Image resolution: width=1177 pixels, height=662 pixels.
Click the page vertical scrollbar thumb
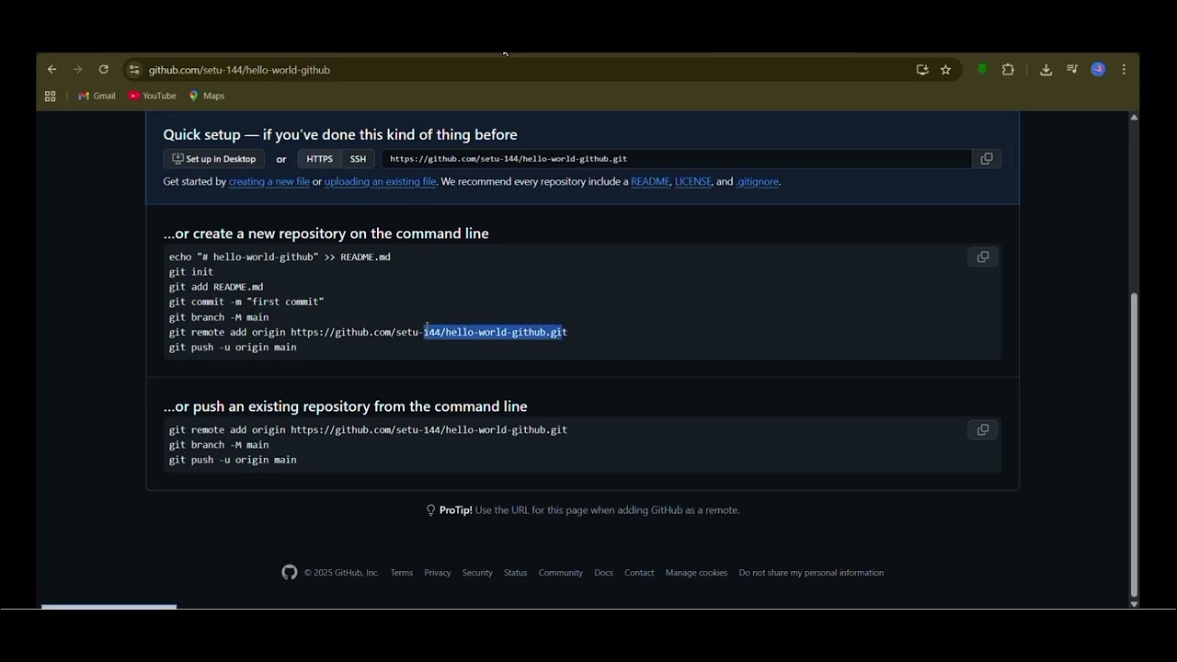[x=1134, y=444]
